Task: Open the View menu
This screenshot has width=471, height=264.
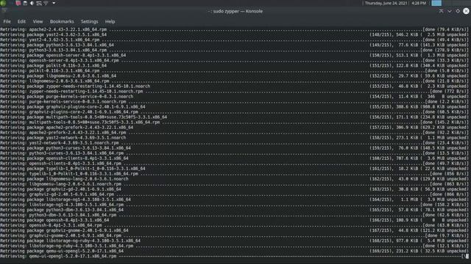Action: coord(38,21)
